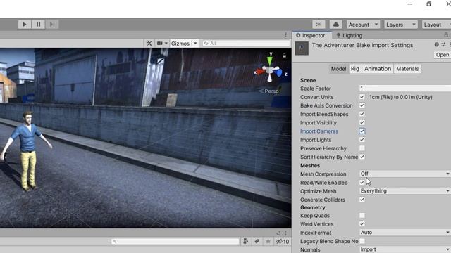Open the scene tools settings wrench icon

pyautogui.click(x=149, y=44)
